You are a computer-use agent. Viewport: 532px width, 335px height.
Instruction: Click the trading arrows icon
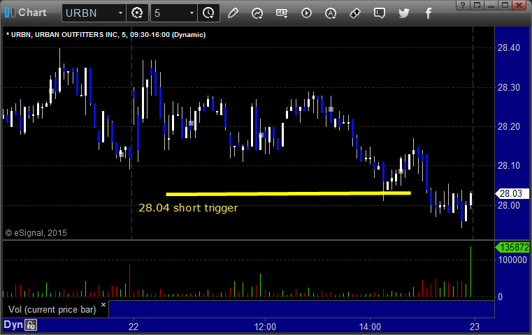point(355,13)
